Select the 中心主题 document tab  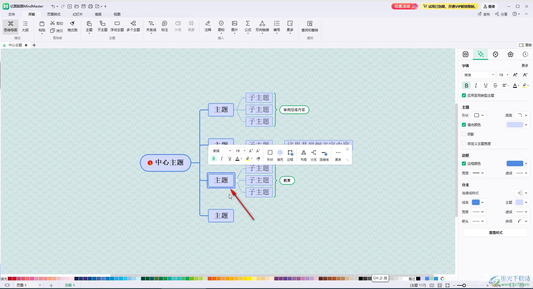[x=15, y=45]
